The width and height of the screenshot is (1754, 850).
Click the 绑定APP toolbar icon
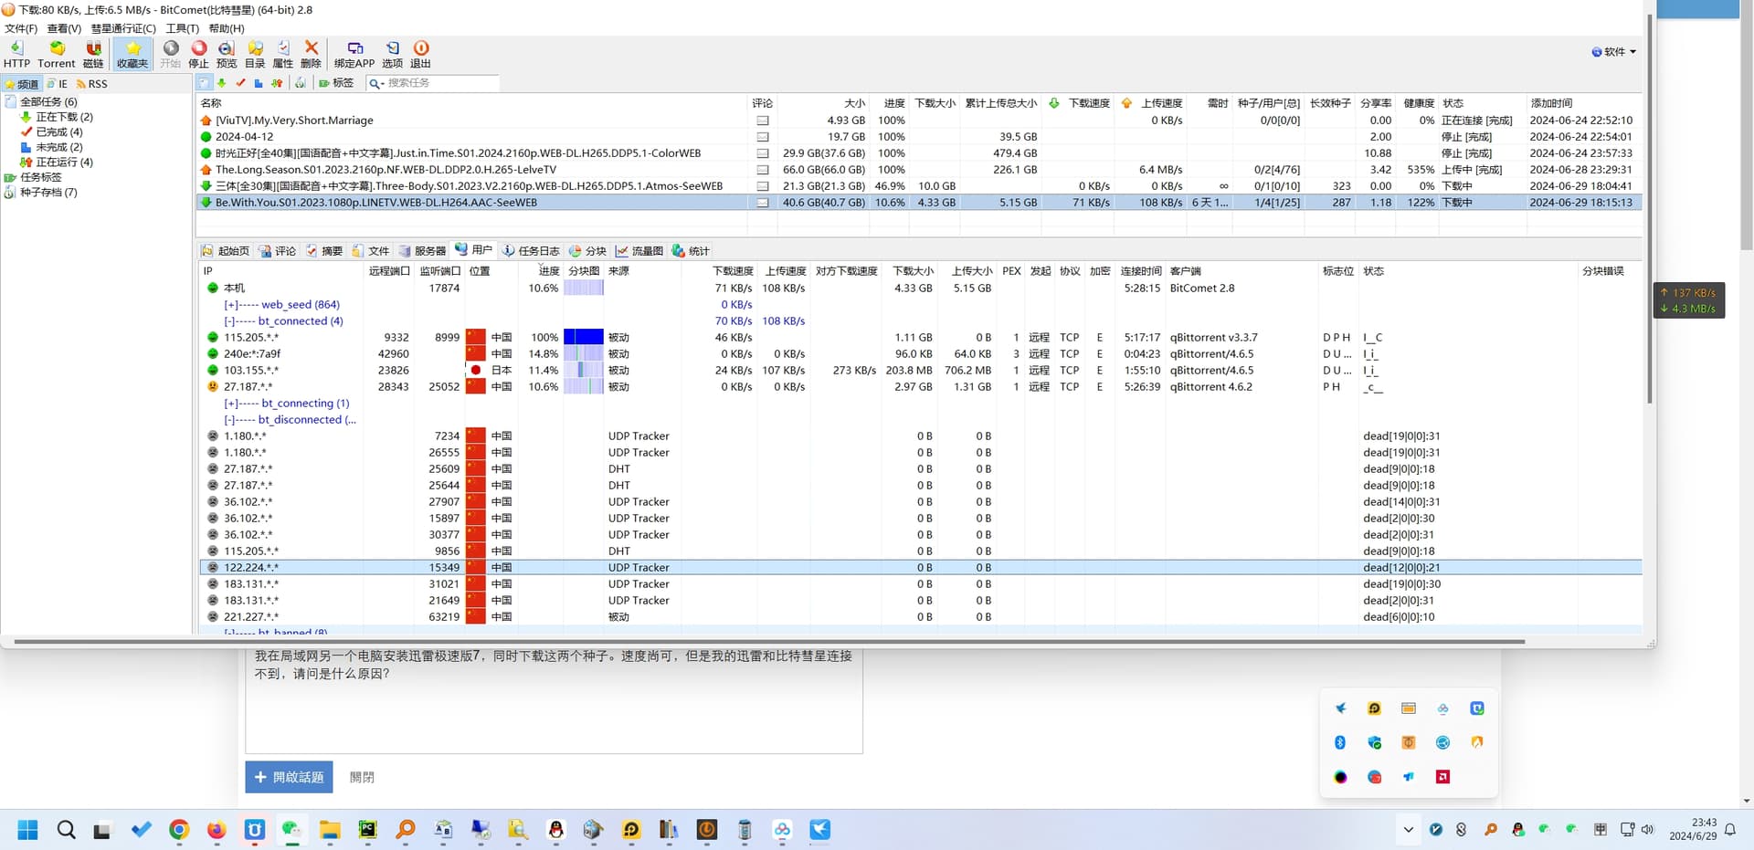[354, 54]
